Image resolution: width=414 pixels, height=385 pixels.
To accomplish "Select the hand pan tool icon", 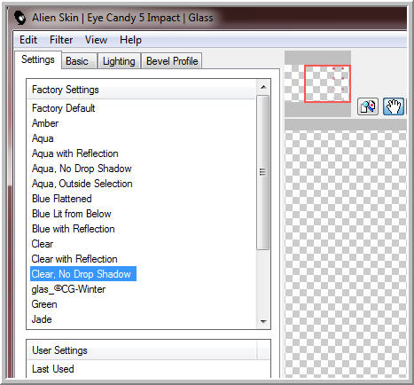I will tap(394, 106).
